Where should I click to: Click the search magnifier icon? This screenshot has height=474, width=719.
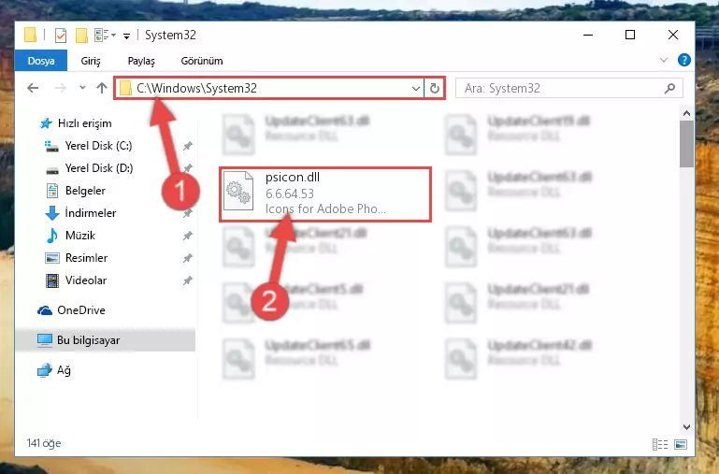tap(669, 88)
